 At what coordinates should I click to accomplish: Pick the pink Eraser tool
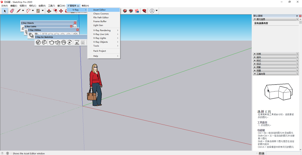pyautogui.click(x=12, y=11)
